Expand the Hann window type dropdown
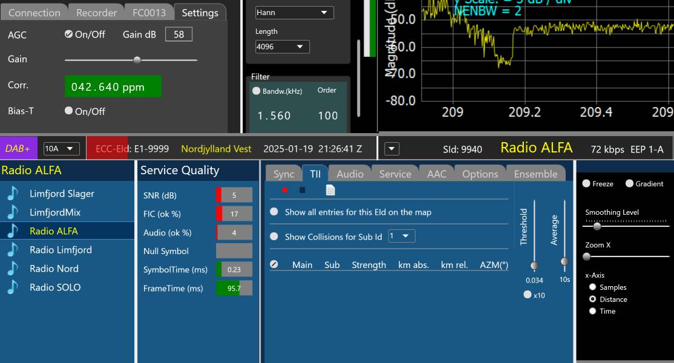The height and width of the screenshot is (363, 674). (293, 12)
